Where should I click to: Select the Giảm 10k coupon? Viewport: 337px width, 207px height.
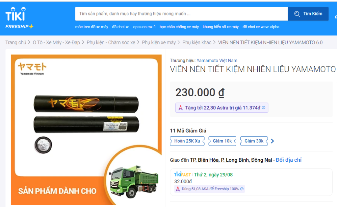tap(222, 141)
